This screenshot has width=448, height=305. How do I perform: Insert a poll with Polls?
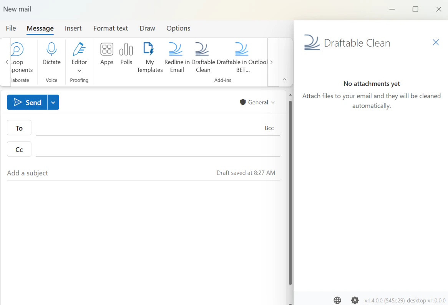point(126,54)
